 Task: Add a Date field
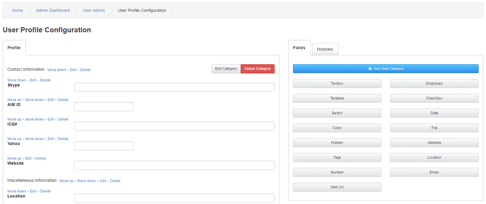434,113
